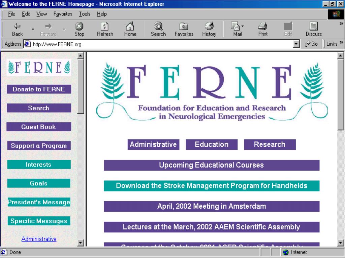Expand the Links bar chevron
345x258 pixels.
[x=341, y=43]
